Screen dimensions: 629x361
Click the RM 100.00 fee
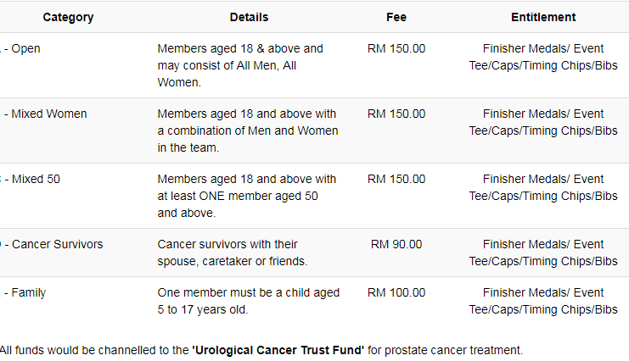[x=396, y=293]
